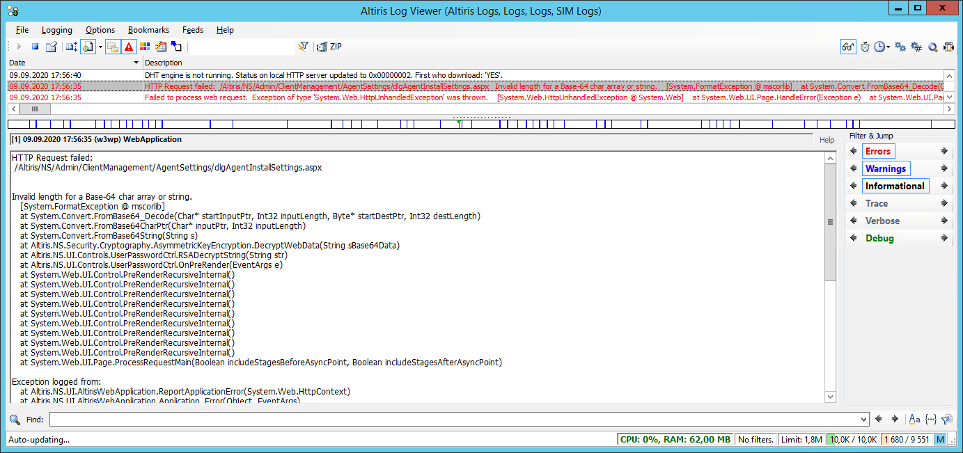This screenshot has height=453, width=963.
Task: Jump to next Warnings entry arrow
Action: (944, 168)
